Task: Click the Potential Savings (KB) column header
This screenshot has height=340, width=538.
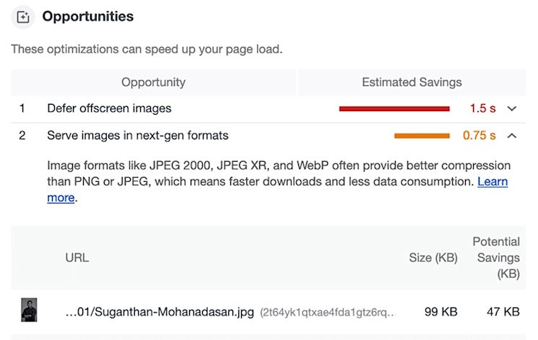Action: (x=496, y=258)
